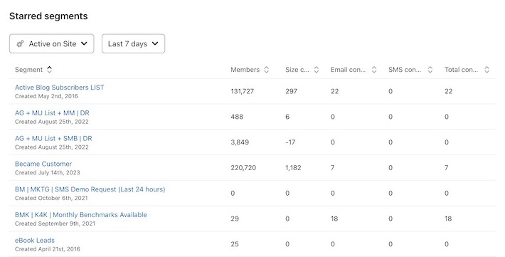
Task: Sort by Total conversions column arrows
Action: [x=487, y=69]
